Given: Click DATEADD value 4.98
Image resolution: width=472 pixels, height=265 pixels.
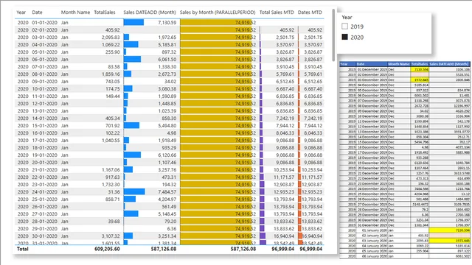Looking at the screenshot, I should point(172,133).
